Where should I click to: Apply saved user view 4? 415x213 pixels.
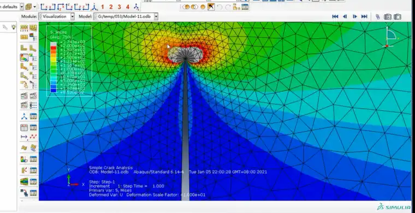128,7
